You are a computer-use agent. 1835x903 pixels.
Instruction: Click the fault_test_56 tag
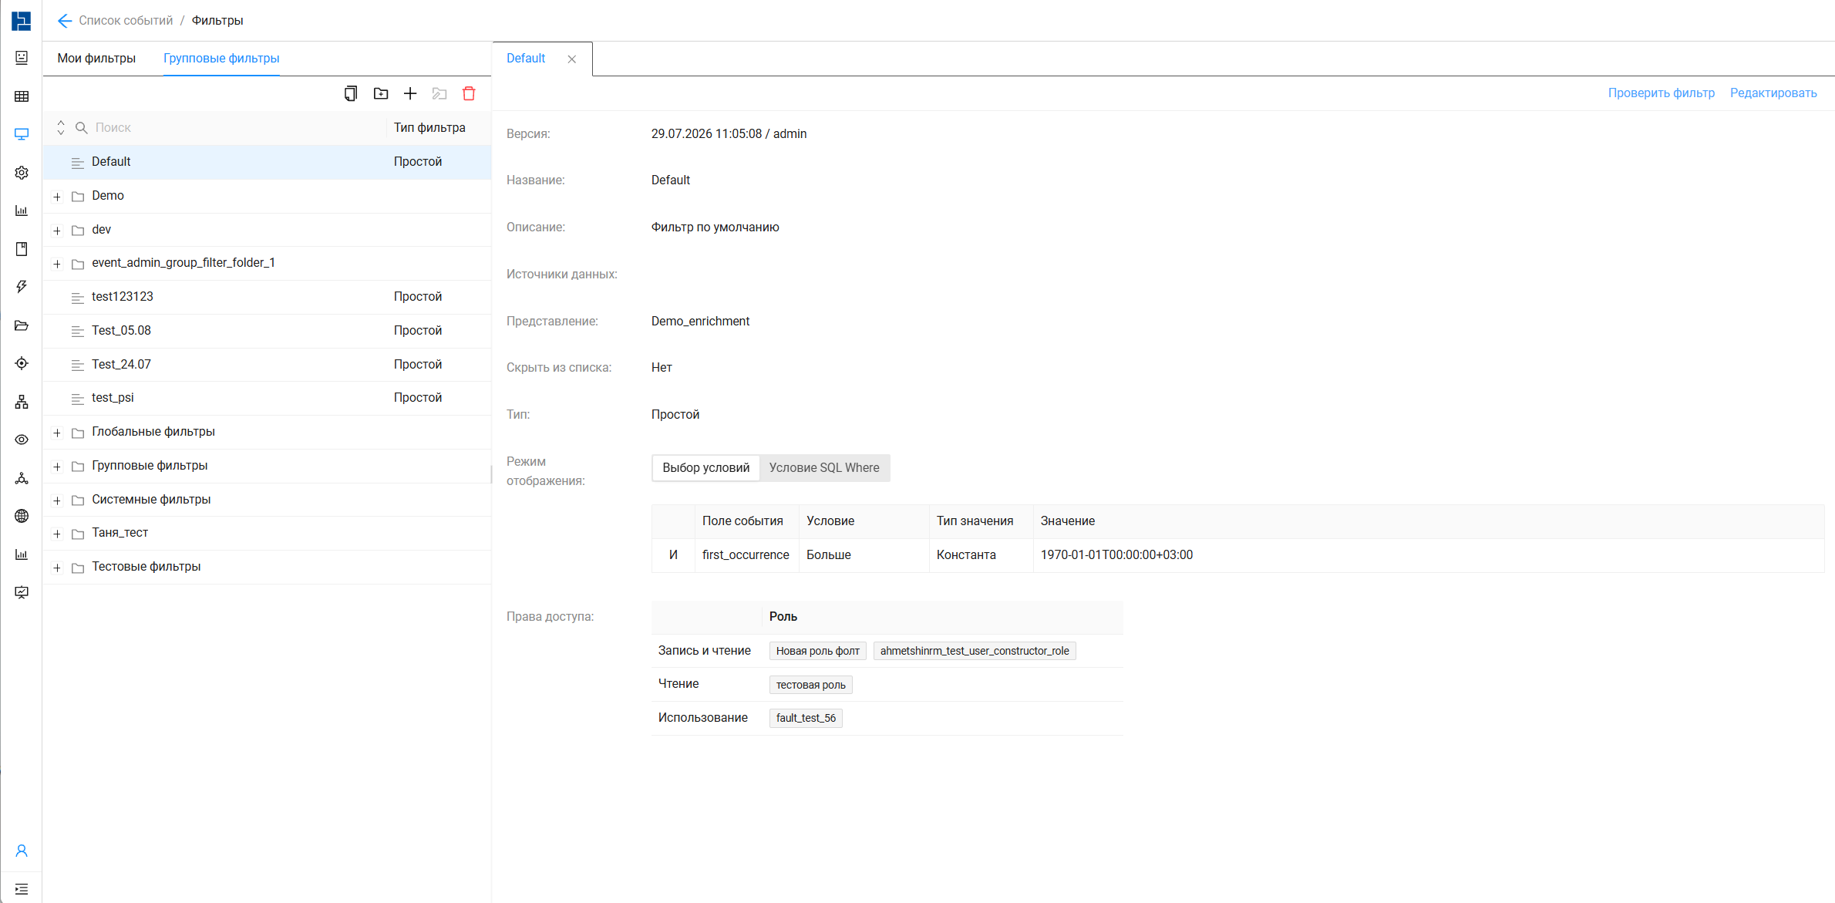pyautogui.click(x=806, y=718)
